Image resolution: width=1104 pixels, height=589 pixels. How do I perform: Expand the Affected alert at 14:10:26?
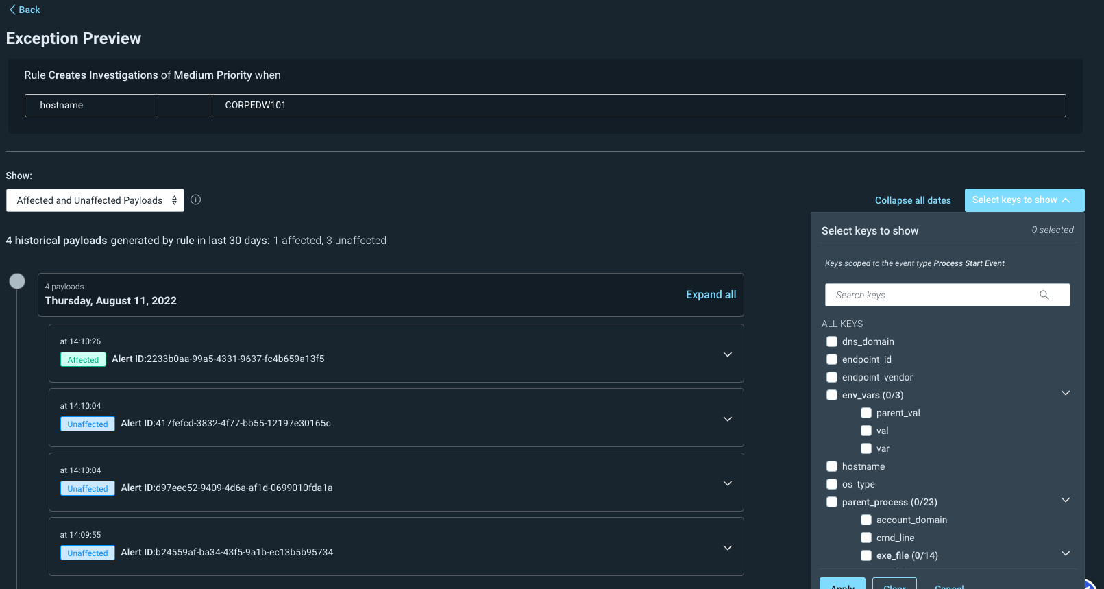point(727,354)
